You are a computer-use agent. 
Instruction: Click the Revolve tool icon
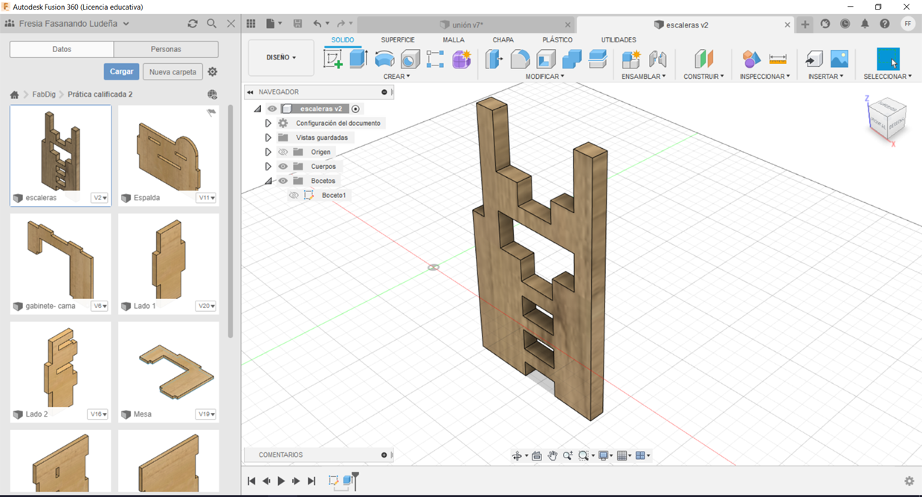pyautogui.click(x=384, y=60)
